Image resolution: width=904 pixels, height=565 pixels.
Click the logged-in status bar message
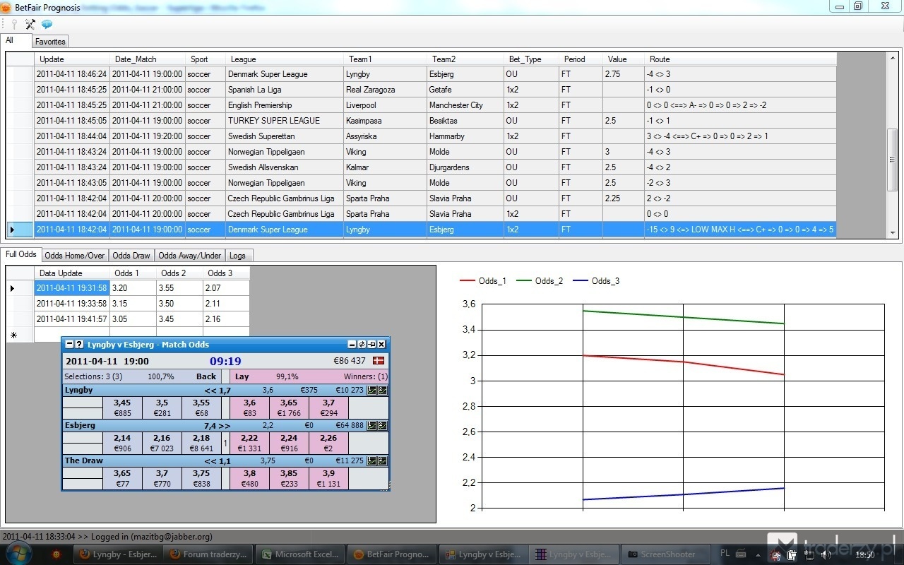point(107,537)
